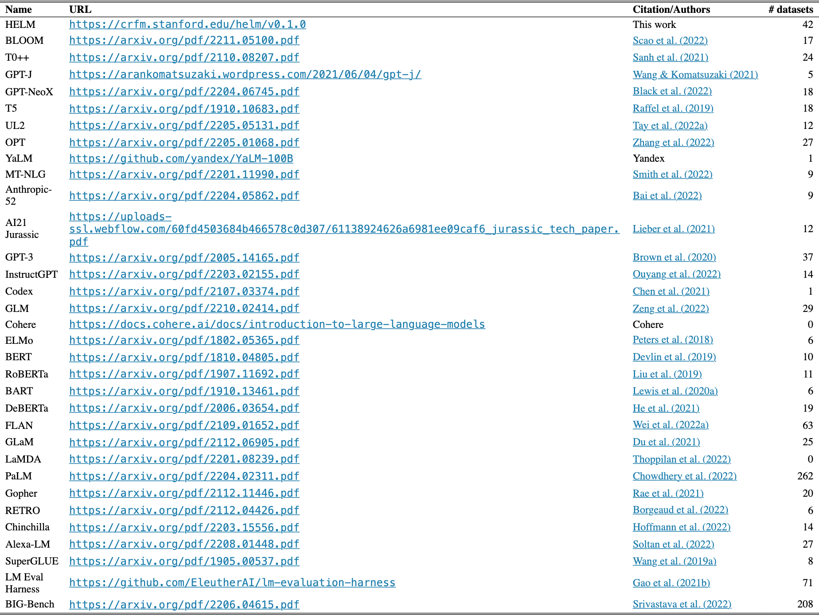The width and height of the screenshot is (819, 615).
Task: Open BART arxiv link 1910.13461
Action: (184, 391)
